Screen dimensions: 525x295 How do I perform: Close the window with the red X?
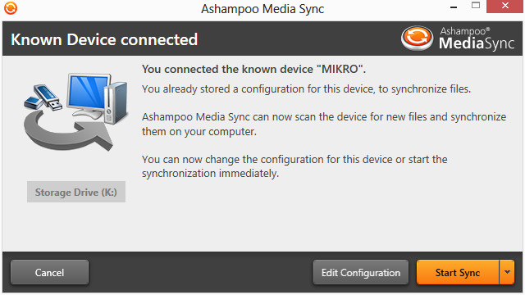coord(505,7)
